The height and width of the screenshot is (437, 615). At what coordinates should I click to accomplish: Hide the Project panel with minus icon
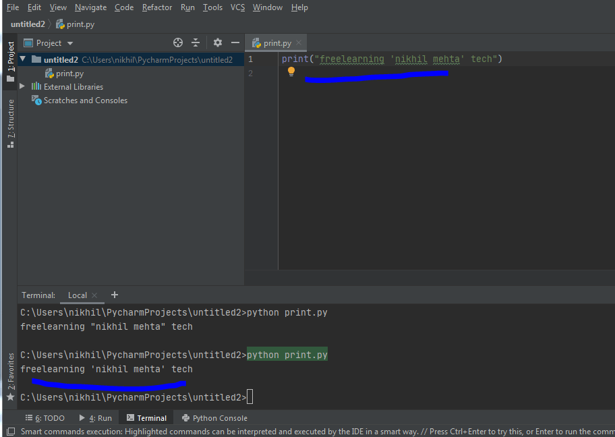coord(235,42)
